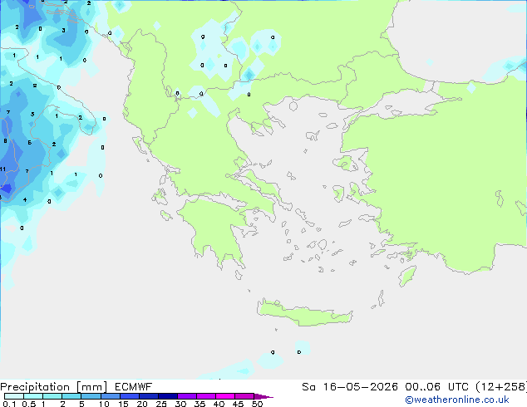Screen dimensions: 527x407
Task: Select the 5–10 mm blue legend swatch
Action: 91,396
